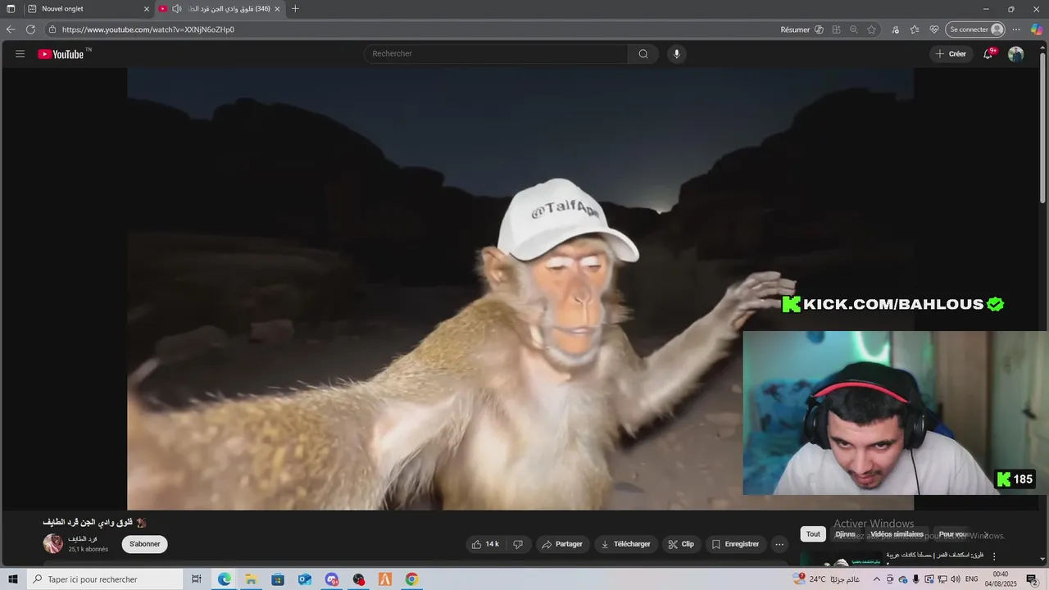Open network status icon in tray

942,579
